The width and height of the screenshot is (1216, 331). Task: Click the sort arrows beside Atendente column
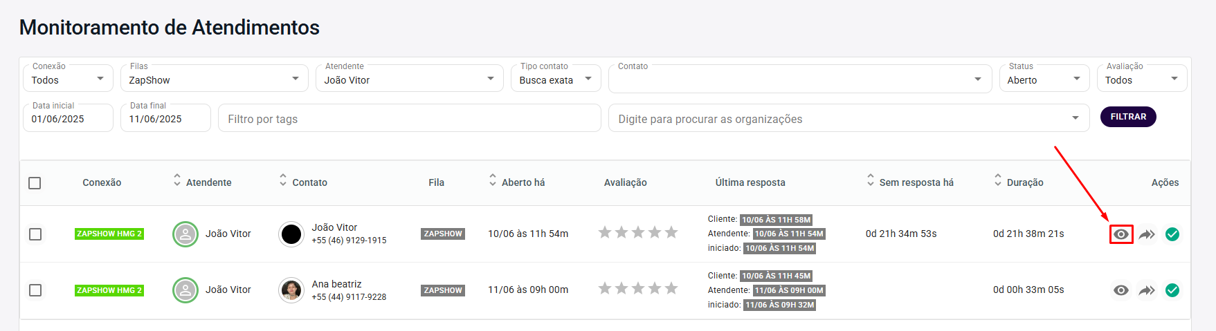(177, 180)
